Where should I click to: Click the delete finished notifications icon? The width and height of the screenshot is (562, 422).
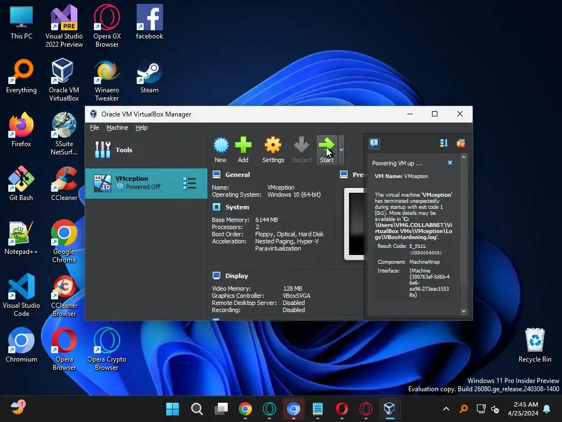461,143
